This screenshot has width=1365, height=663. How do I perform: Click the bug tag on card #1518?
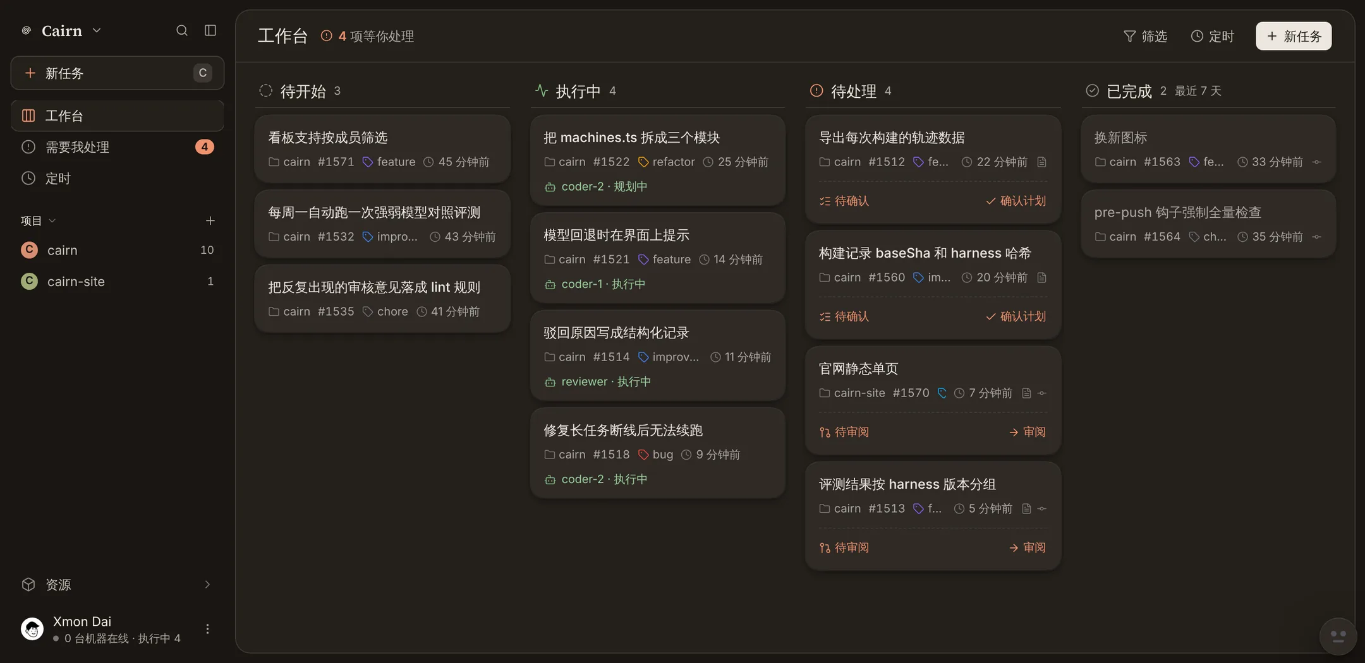click(x=655, y=455)
